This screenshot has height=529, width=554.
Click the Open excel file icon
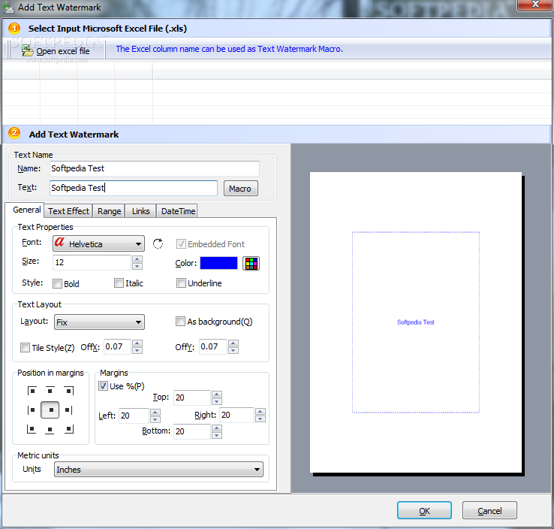[x=27, y=50]
